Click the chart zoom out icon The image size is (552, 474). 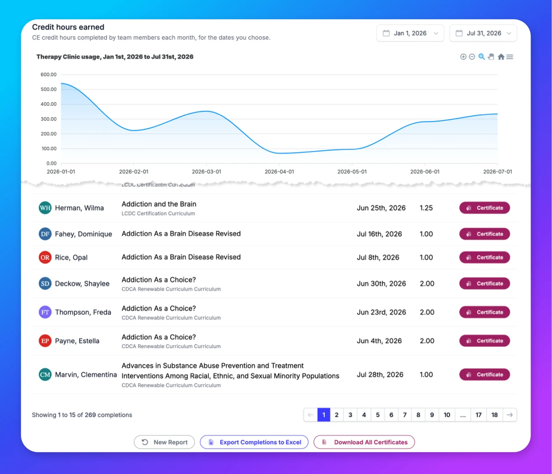472,57
